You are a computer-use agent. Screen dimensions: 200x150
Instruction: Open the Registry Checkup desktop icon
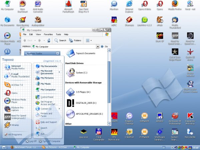point(129,119)
